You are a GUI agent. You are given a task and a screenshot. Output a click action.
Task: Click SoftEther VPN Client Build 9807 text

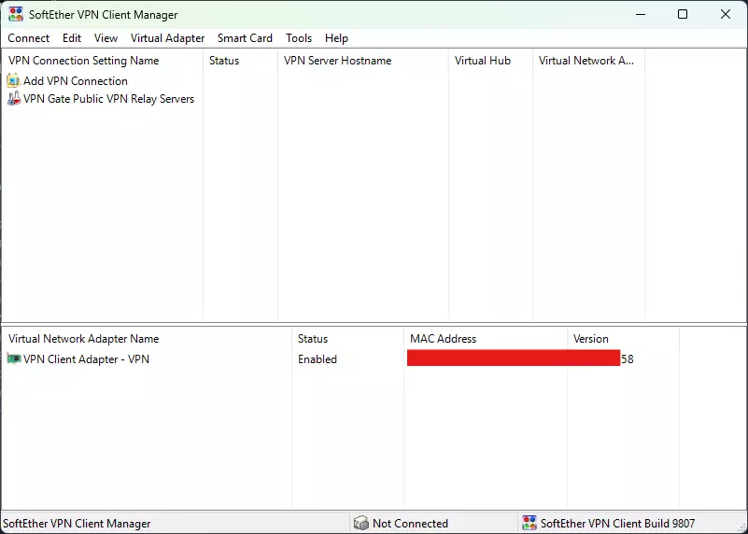618,524
